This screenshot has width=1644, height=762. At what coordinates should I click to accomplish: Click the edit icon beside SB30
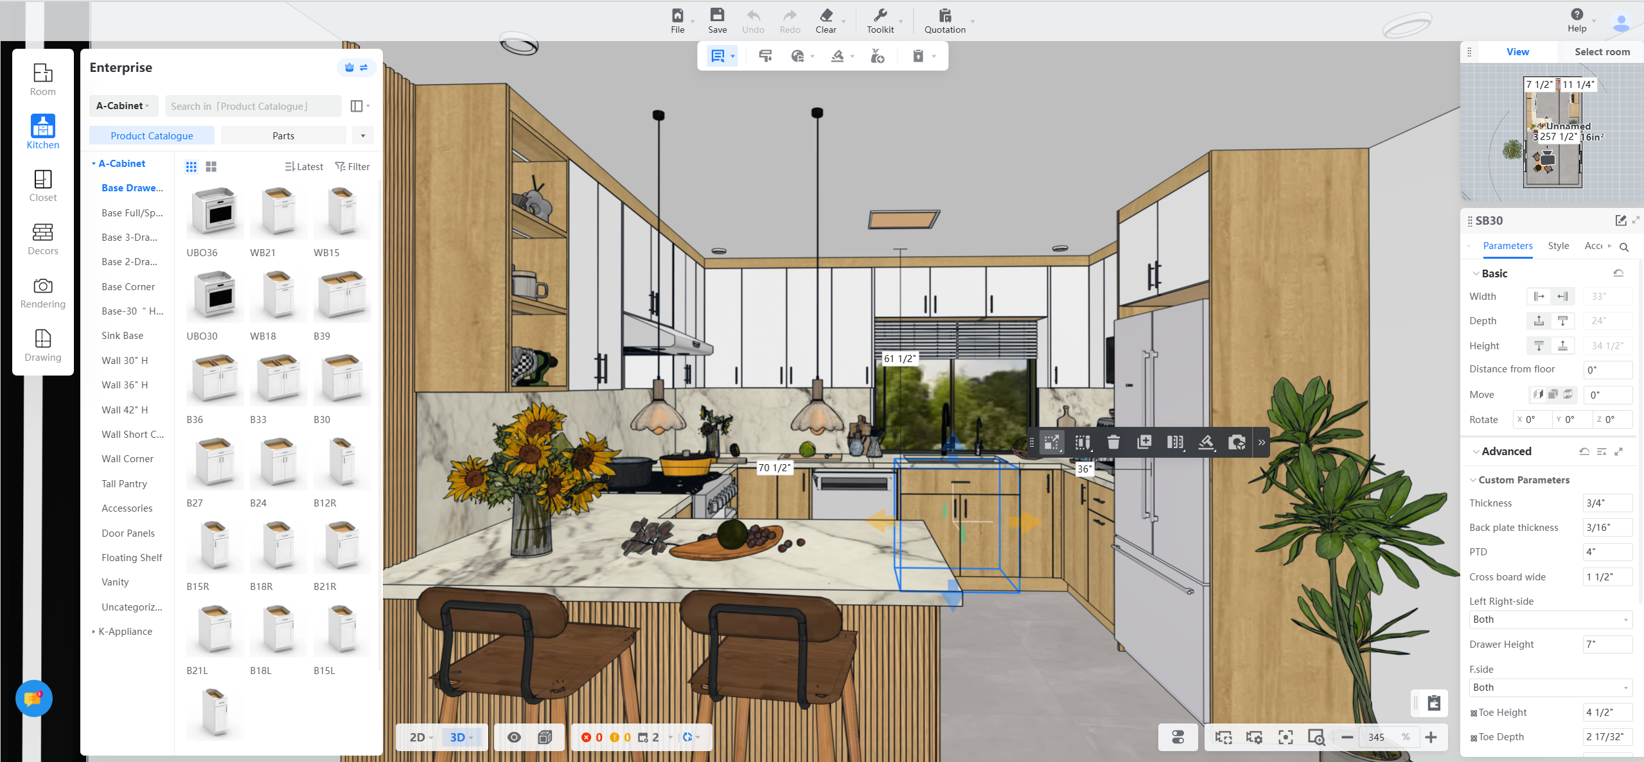(x=1620, y=220)
